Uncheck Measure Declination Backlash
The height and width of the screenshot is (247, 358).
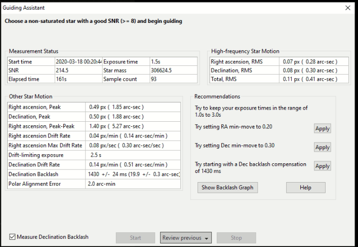[x=13, y=237]
